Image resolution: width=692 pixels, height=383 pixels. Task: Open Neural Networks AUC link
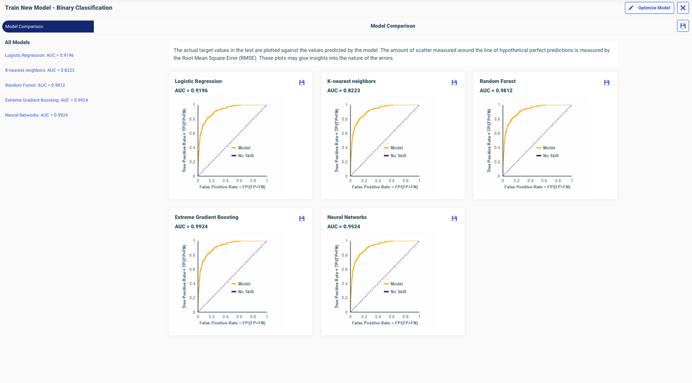tap(36, 115)
